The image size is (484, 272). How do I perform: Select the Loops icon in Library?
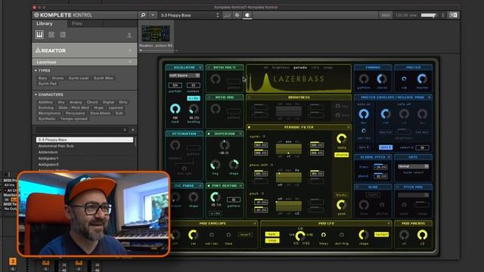click(51, 35)
